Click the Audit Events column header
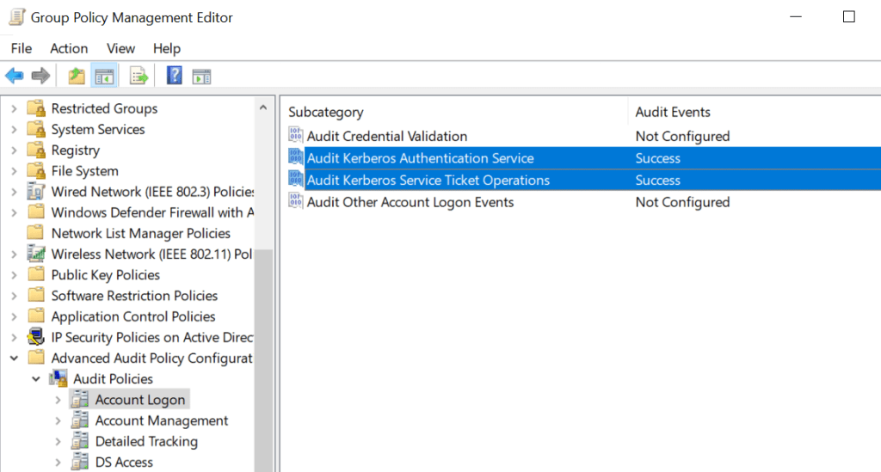Screen dimensions: 881x472 pyautogui.click(x=673, y=112)
